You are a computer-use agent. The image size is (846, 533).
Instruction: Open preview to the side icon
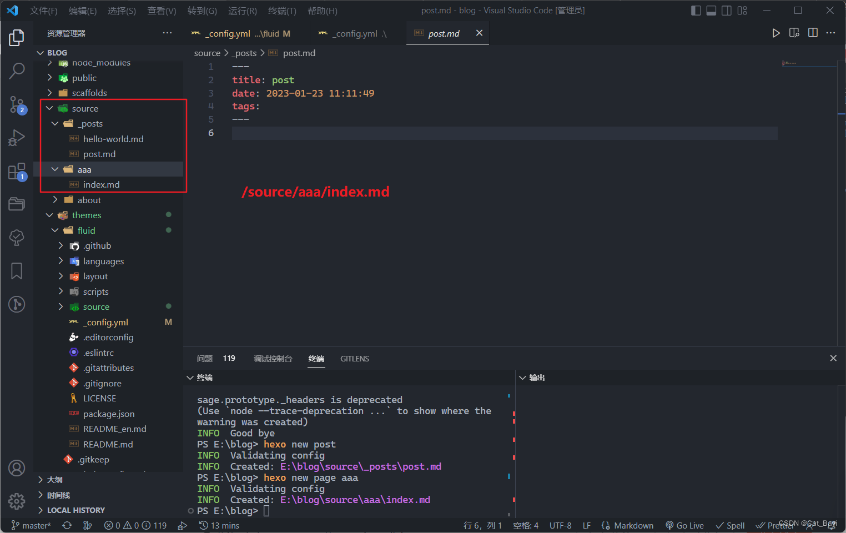click(x=794, y=33)
